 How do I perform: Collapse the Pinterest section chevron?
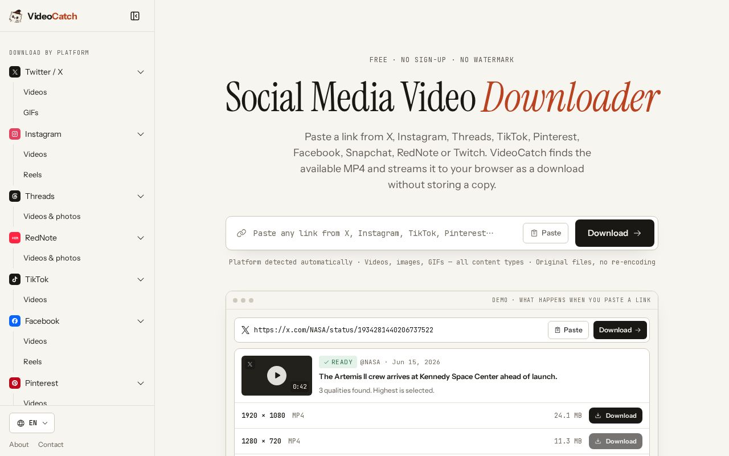(x=141, y=383)
